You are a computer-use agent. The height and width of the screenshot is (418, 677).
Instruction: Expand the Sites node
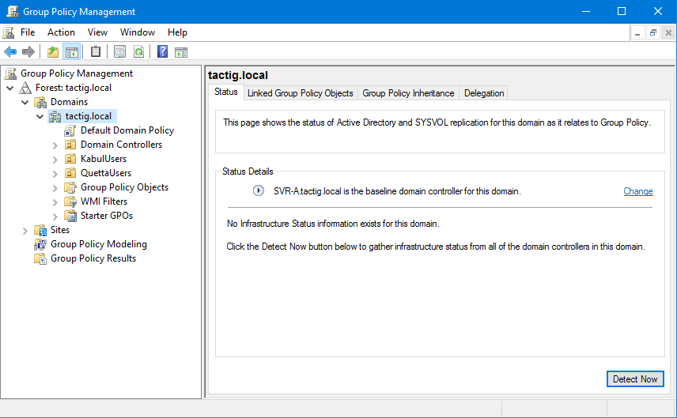tap(25, 231)
